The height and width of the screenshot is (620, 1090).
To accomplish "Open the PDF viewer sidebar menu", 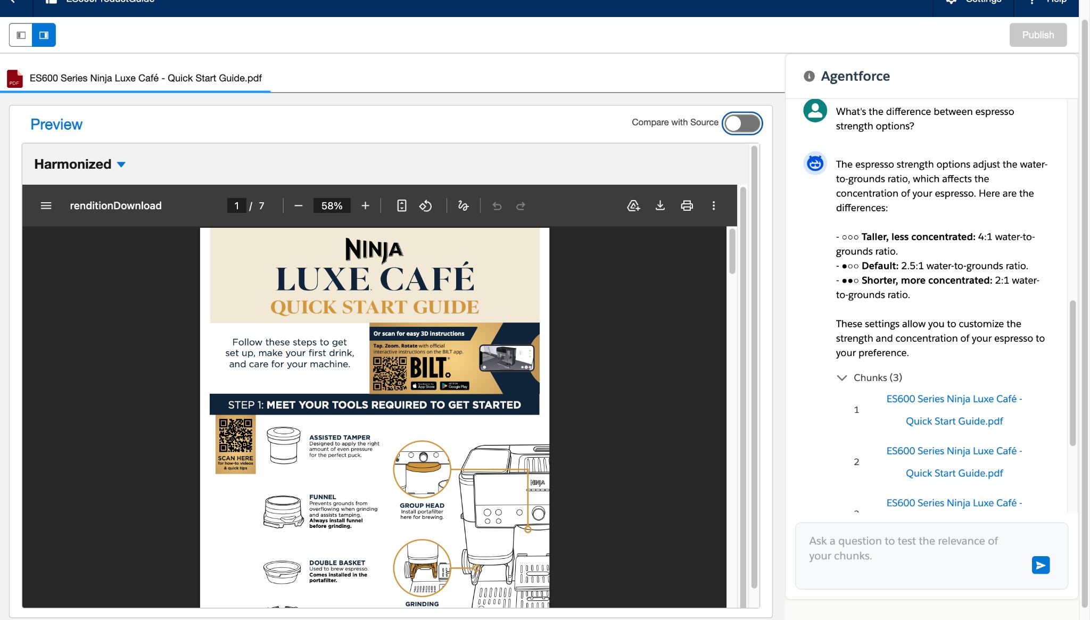I will [46, 205].
